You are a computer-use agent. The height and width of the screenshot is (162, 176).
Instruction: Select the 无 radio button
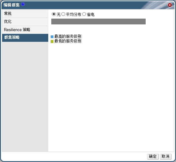(54, 14)
